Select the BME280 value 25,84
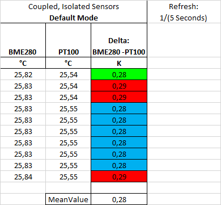Viewport: 221px width, 205px height. pyautogui.click(x=23, y=177)
